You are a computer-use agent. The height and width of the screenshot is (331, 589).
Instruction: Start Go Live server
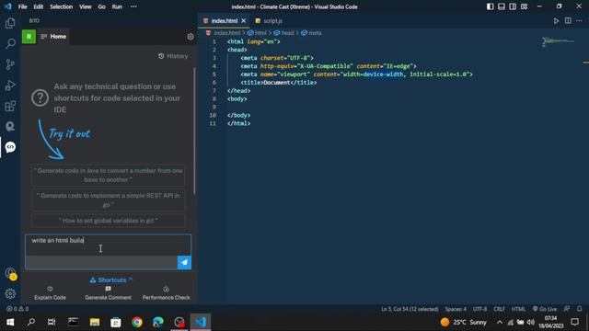pyautogui.click(x=545, y=309)
